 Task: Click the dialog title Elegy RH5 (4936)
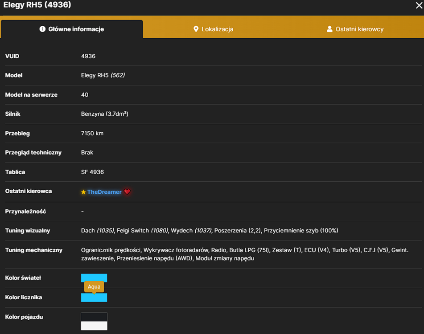coord(37,5)
